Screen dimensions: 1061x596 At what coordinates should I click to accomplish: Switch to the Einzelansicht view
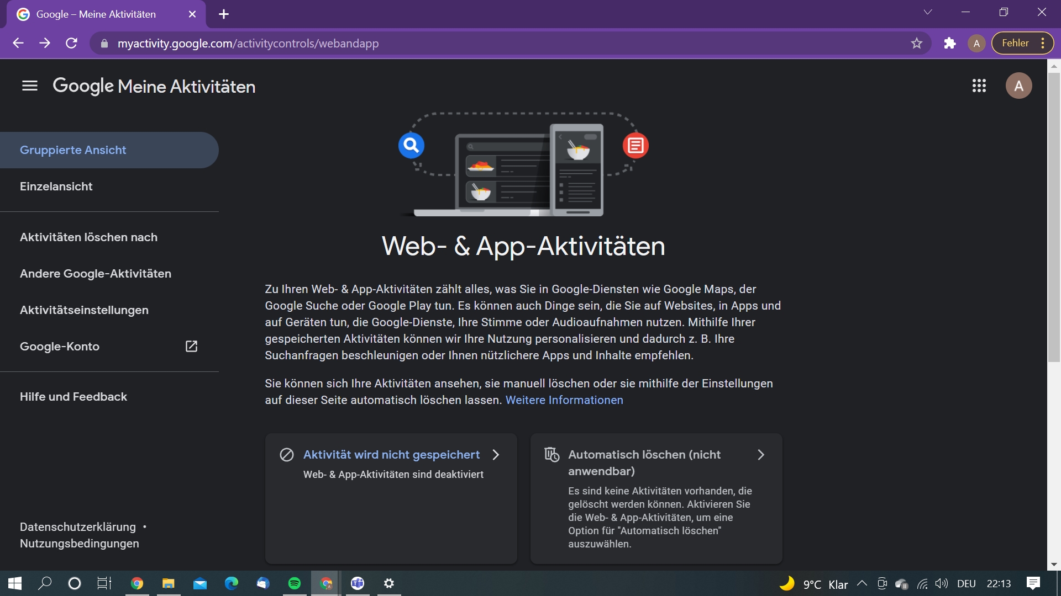[x=56, y=187]
